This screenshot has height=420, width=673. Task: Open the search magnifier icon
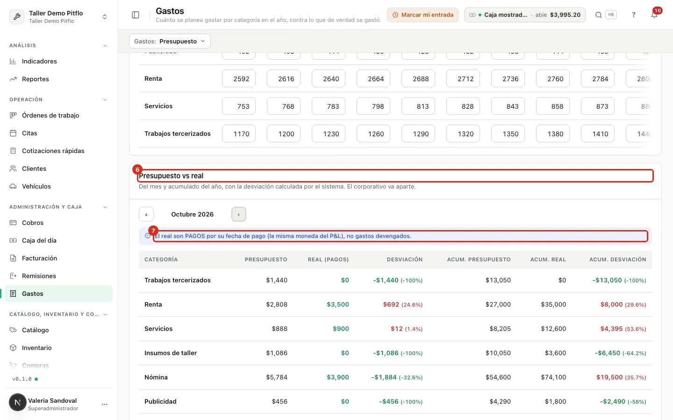pos(598,15)
